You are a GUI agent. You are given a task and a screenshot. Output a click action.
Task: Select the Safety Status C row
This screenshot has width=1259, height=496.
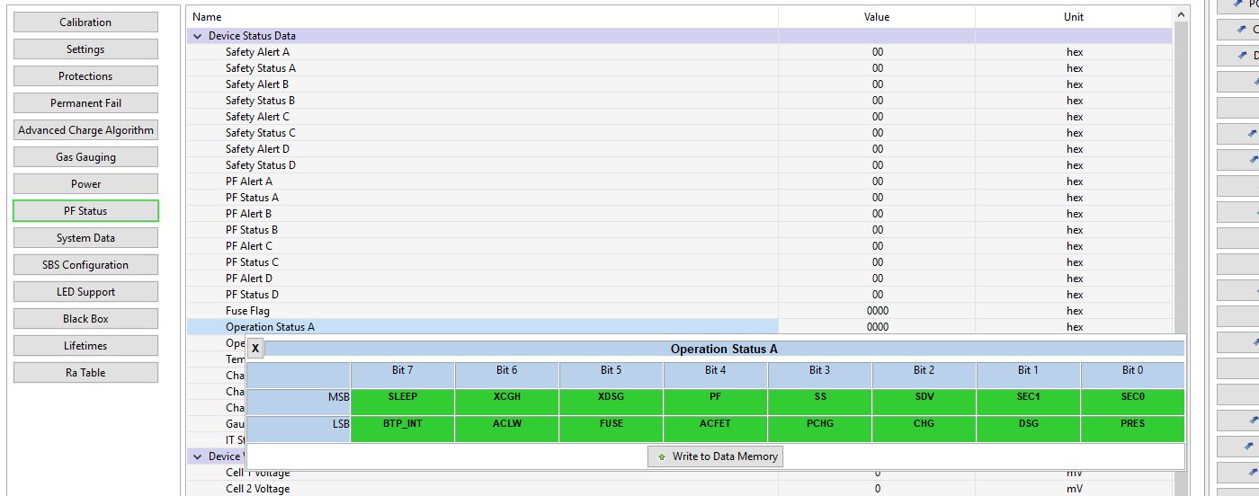pyautogui.click(x=680, y=133)
